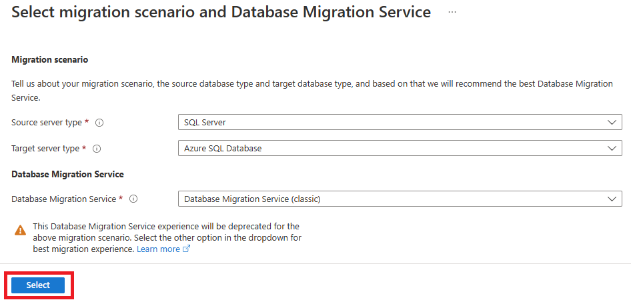Click the Target server type label
Viewport: 631px width, 302px height.
click(x=45, y=149)
